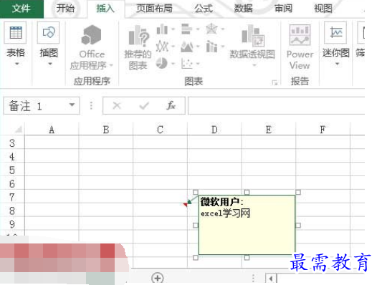377x285 pixels.
Task: Click the select-all corner triangle
Action: point(18,130)
